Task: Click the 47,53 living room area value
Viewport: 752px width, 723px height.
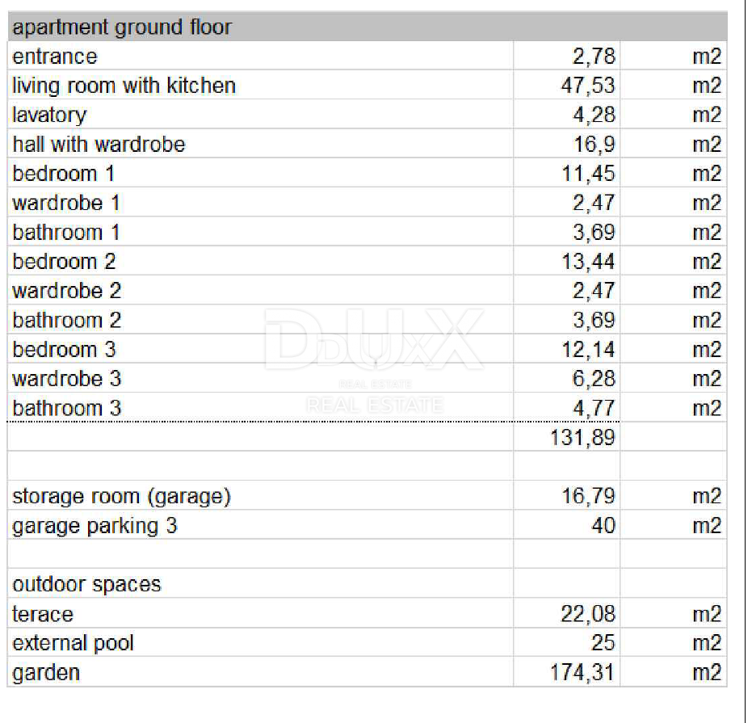Action: point(587,86)
